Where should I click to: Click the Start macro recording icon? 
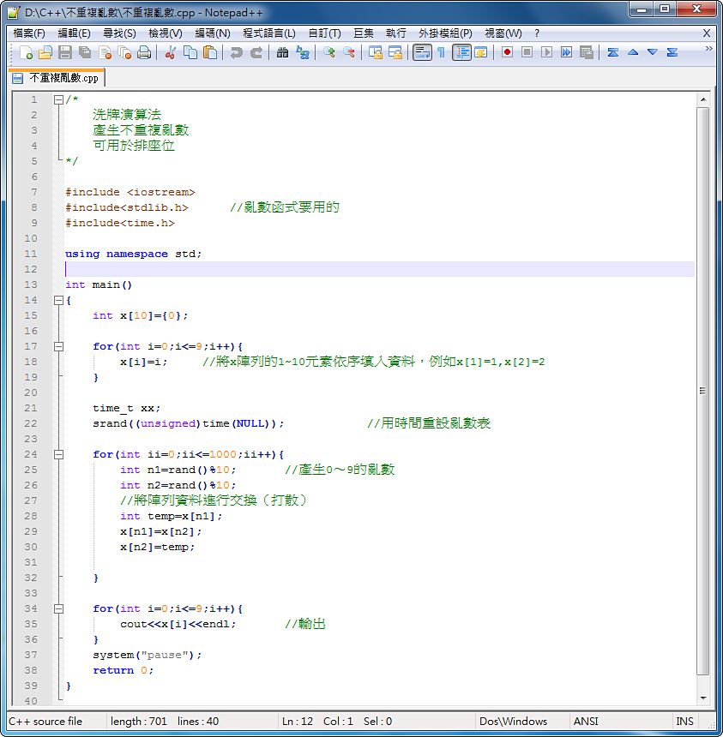(x=507, y=52)
